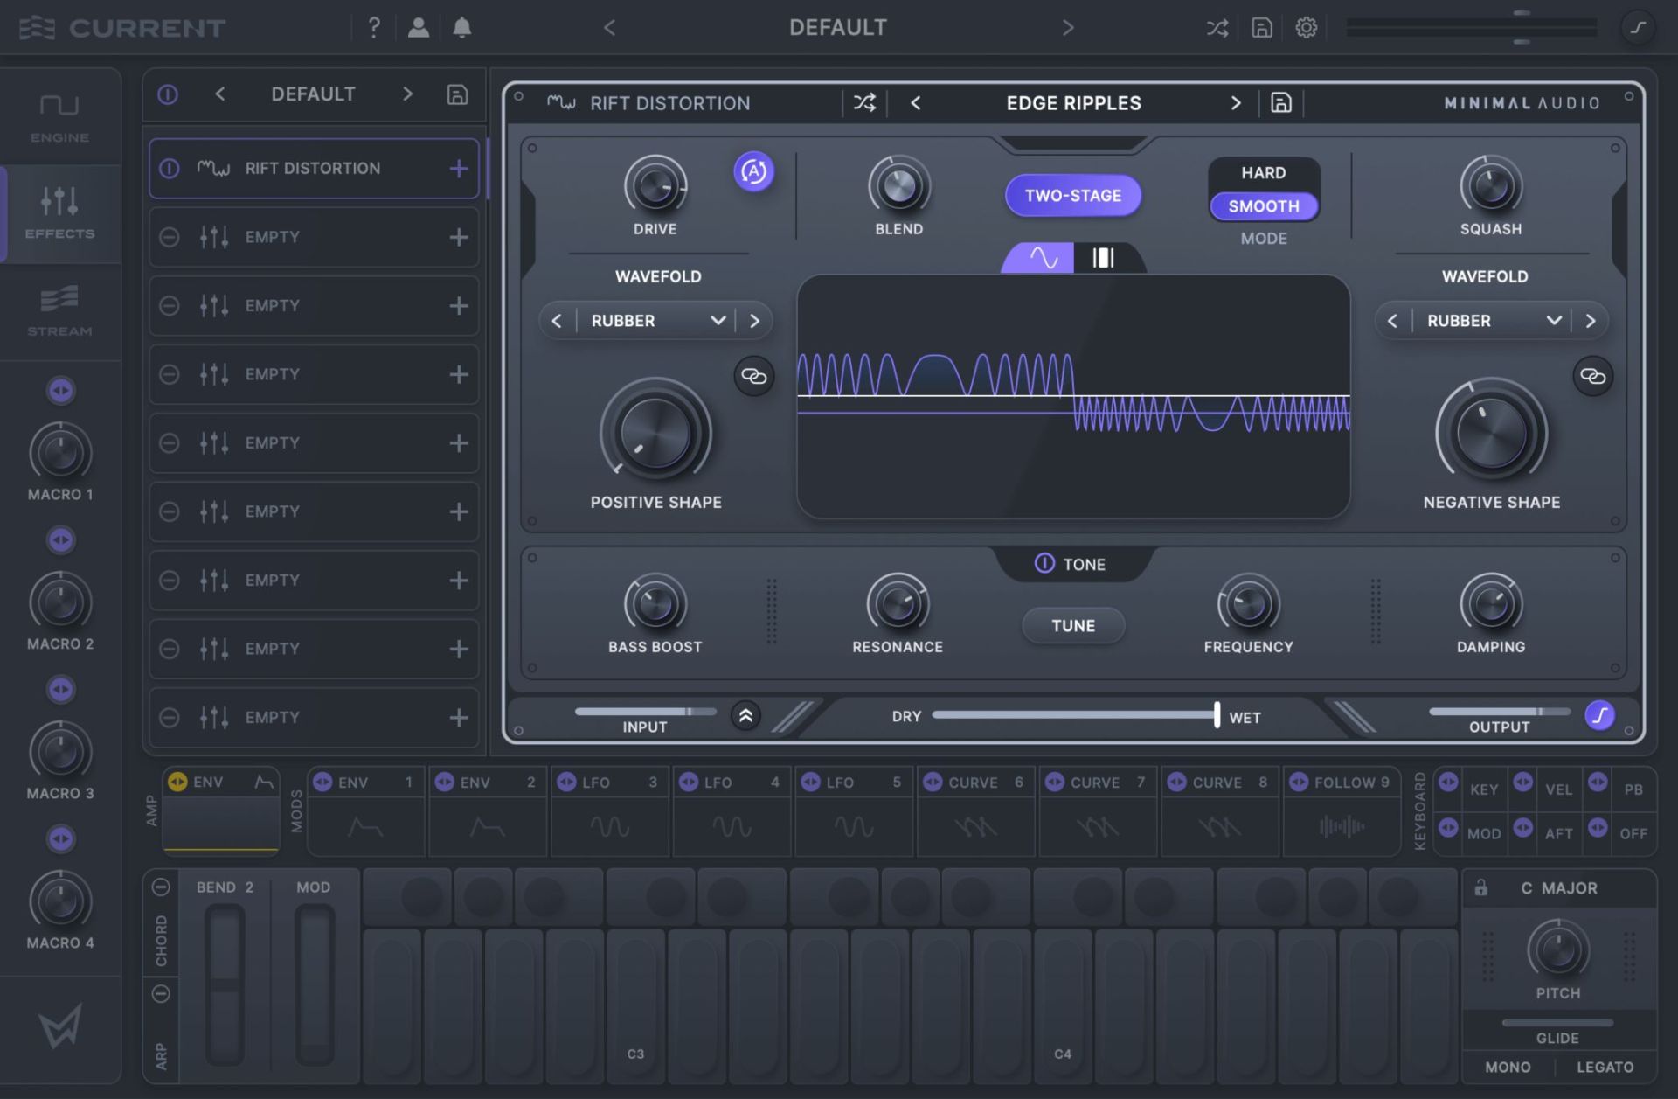Save the EDGE RIPPLES preset
The image size is (1678, 1099).
(1280, 103)
